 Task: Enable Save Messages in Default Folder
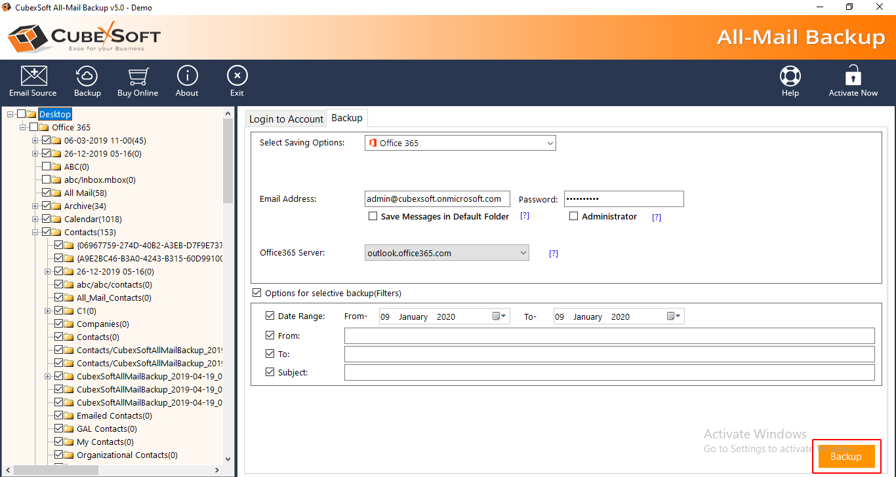tap(373, 216)
